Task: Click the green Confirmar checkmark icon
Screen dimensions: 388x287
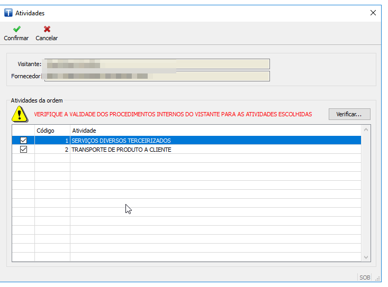Action: (x=16, y=30)
